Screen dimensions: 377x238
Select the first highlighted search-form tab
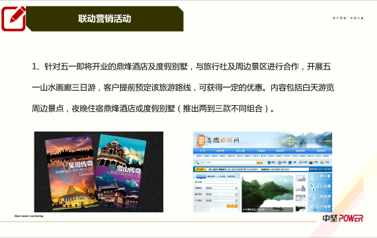(201, 177)
